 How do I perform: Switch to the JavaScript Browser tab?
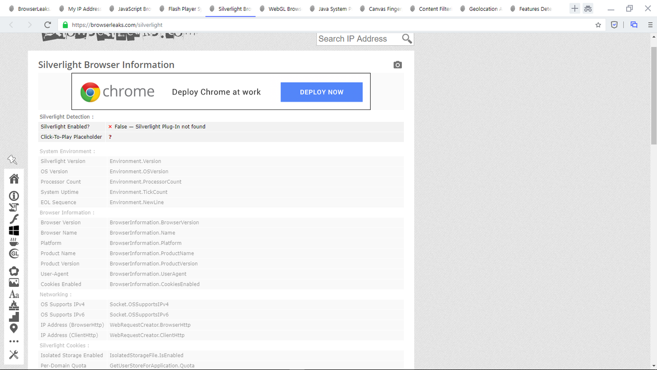coord(130,9)
